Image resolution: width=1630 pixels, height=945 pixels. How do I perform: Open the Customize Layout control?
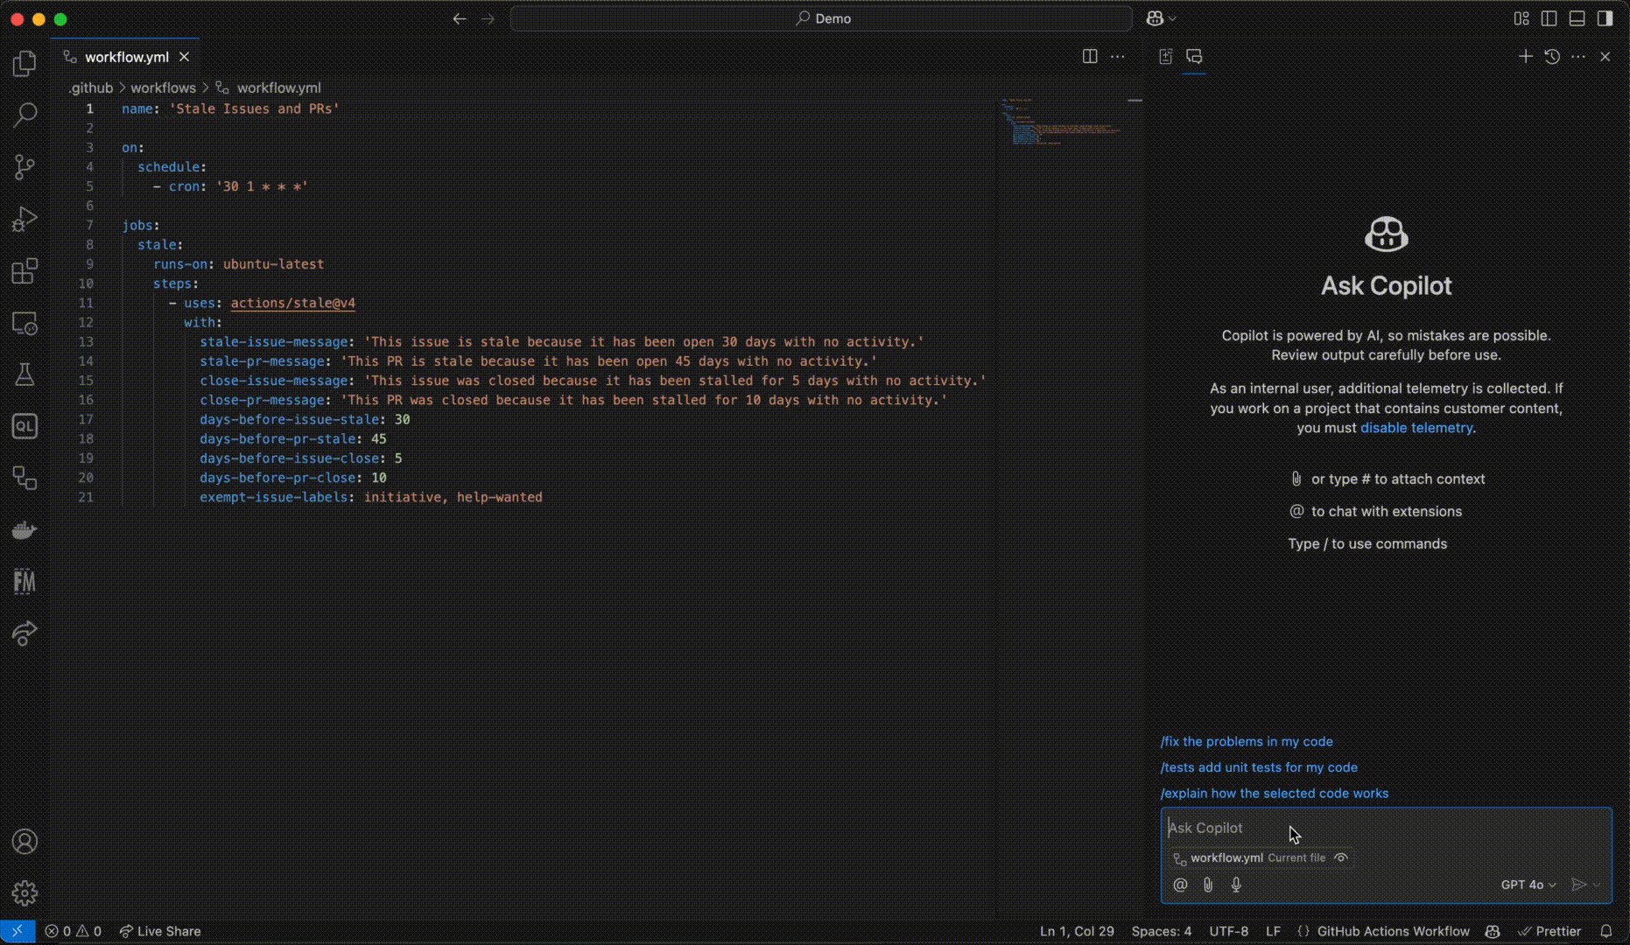[x=1521, y=18]
